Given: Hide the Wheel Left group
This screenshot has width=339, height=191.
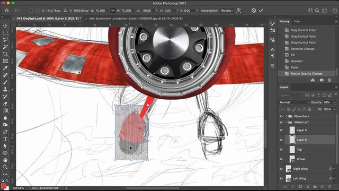Looking at the screenshot, I should (281, 122).
